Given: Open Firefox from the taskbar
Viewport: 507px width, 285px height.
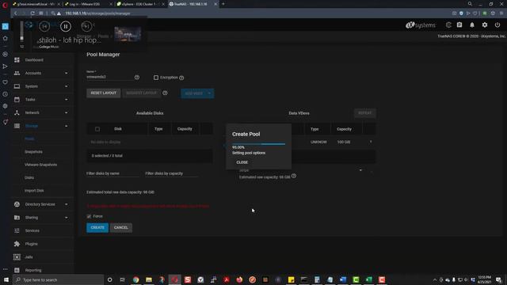Looking at the screenshot, I should [x=239, y=279].
